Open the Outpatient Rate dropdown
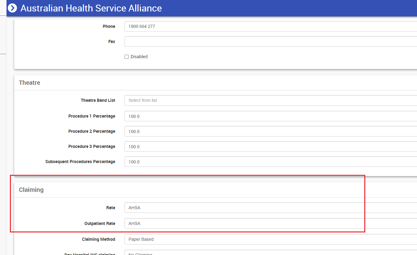This screenshot has width=417, height=255. 271,223
